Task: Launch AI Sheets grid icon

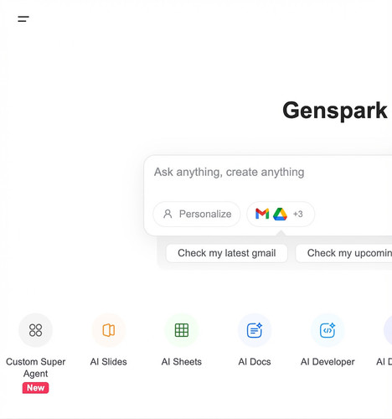Action: 182,330
